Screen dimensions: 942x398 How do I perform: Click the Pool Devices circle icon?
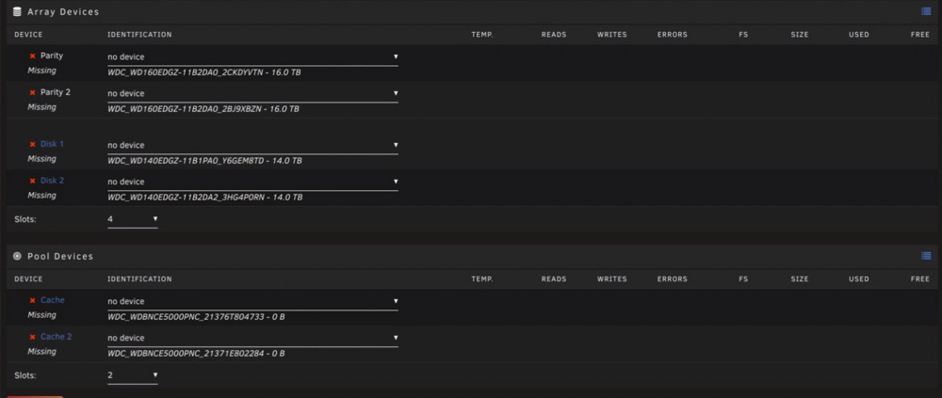[x=17, y=256]
